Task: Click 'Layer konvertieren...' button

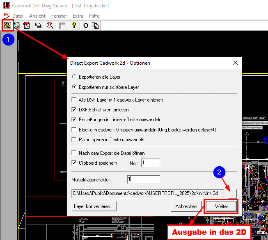Action: click(x=94, y=206)
